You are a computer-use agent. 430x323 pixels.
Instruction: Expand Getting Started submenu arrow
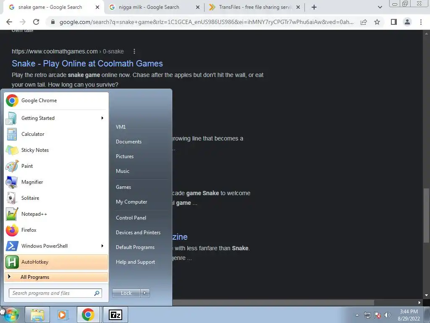click(x=102, y=118)
